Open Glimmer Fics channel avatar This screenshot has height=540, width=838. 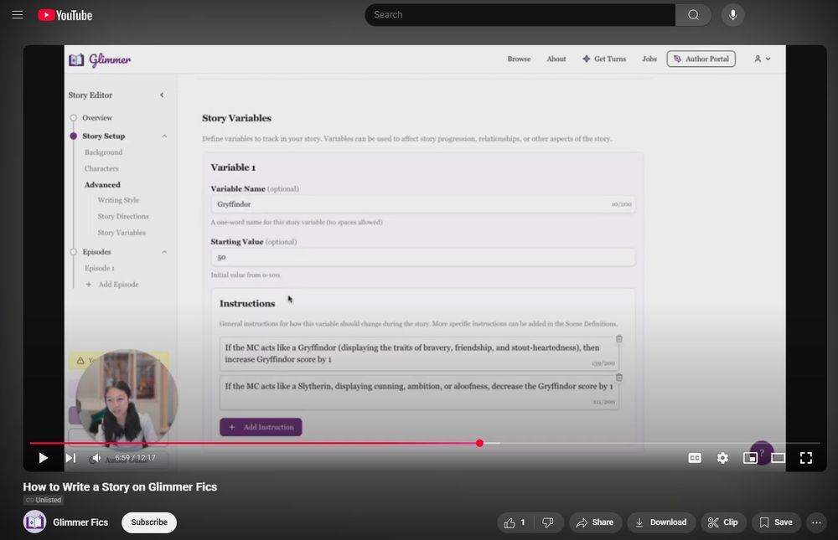(34, 522)
